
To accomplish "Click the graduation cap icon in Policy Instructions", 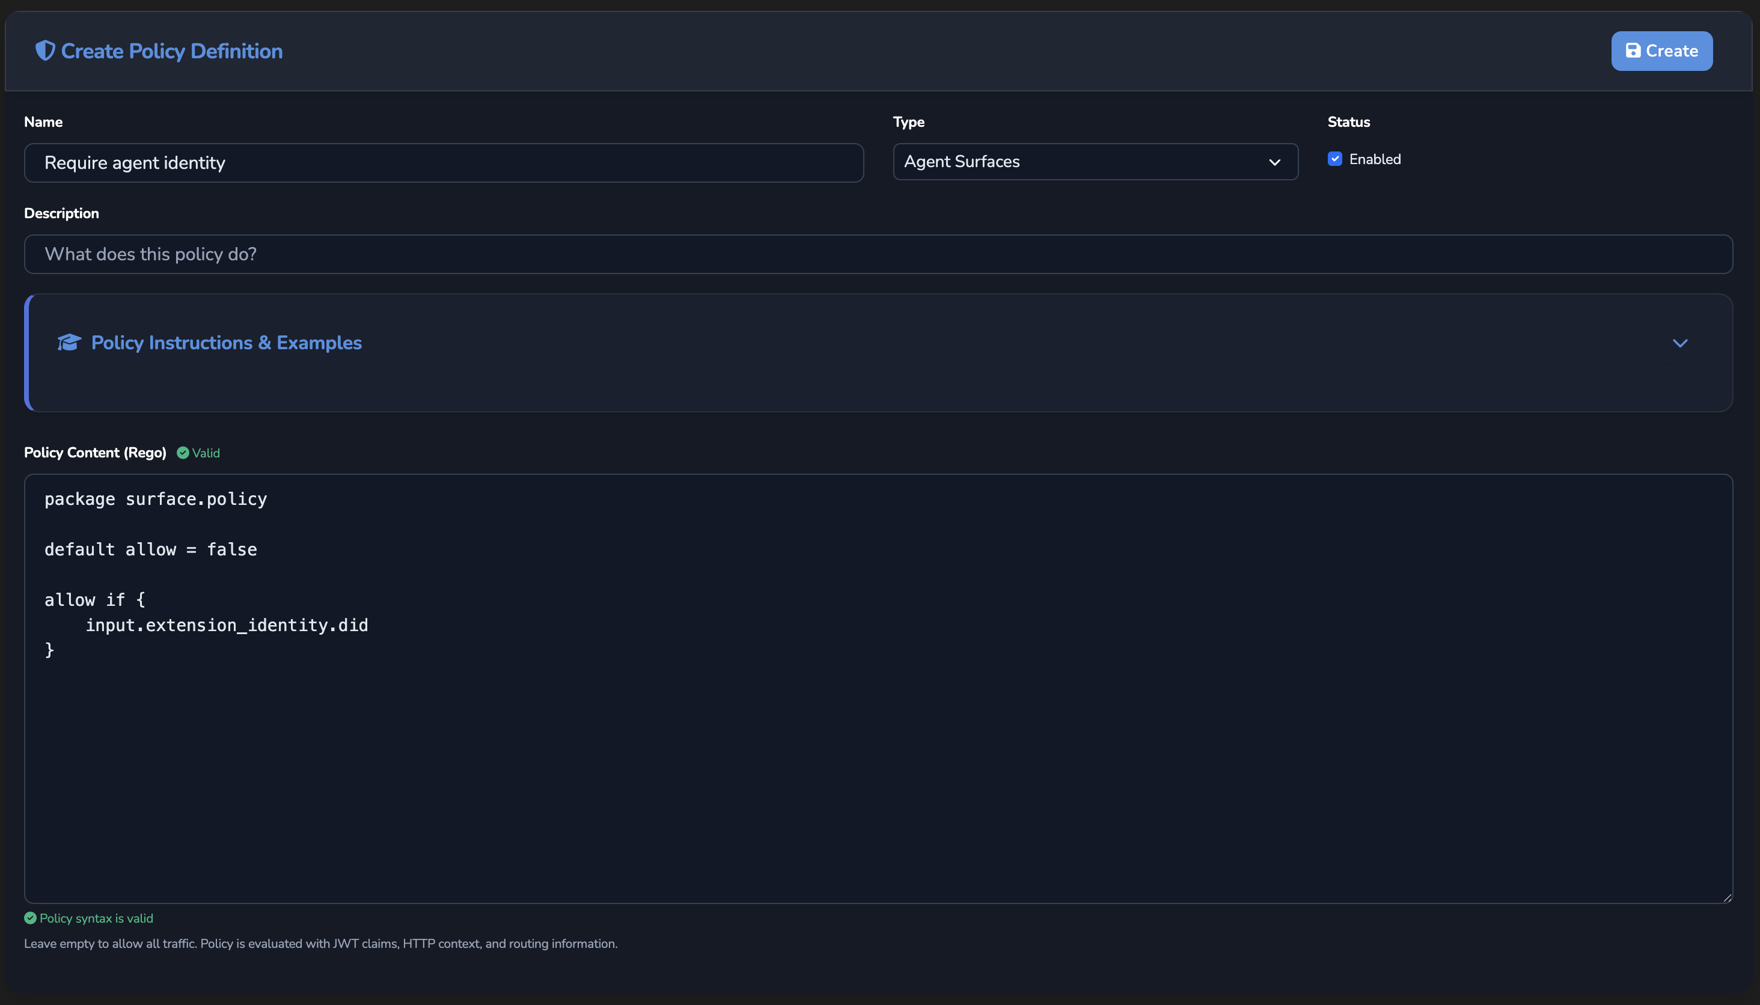I will point(69,343).
